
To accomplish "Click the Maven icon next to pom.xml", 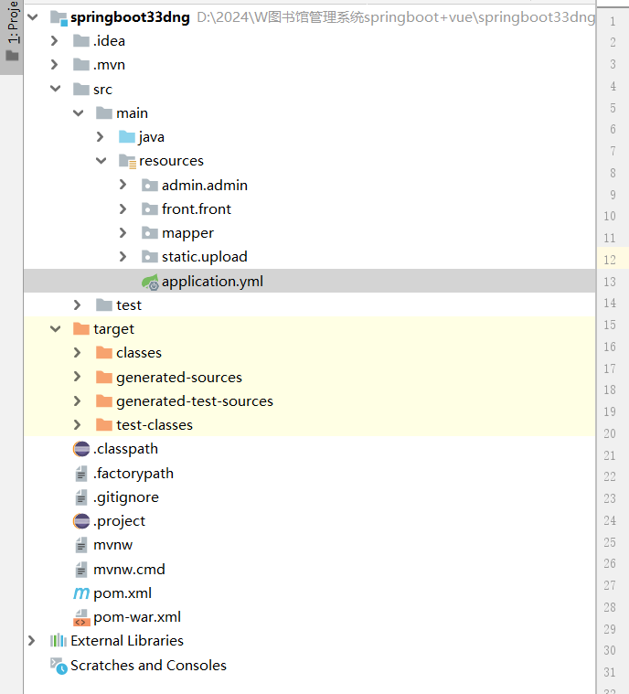I will click(81, 593).
